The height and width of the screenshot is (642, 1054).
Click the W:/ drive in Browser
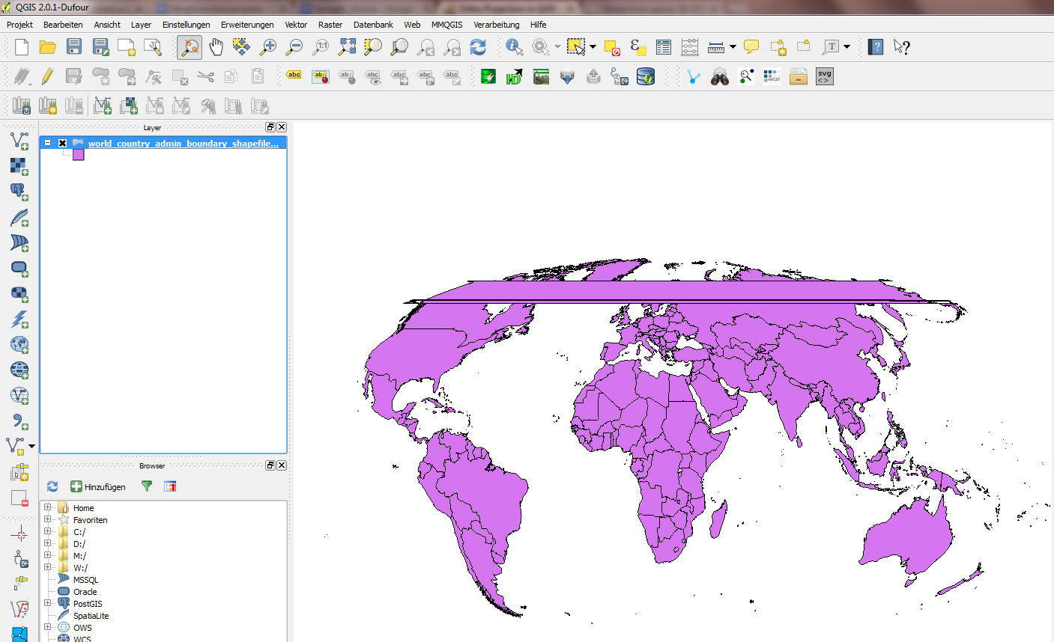[79, 567]
